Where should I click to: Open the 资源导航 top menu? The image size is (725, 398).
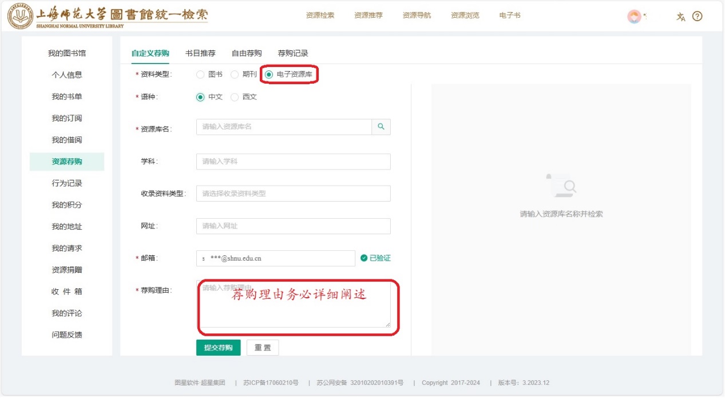click(417, 16)
